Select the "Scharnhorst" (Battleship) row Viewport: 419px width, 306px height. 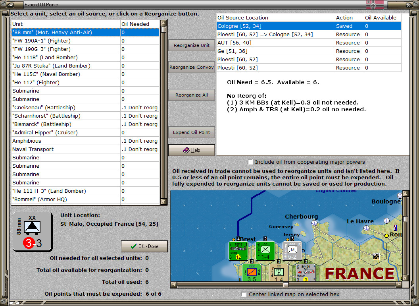85,116
